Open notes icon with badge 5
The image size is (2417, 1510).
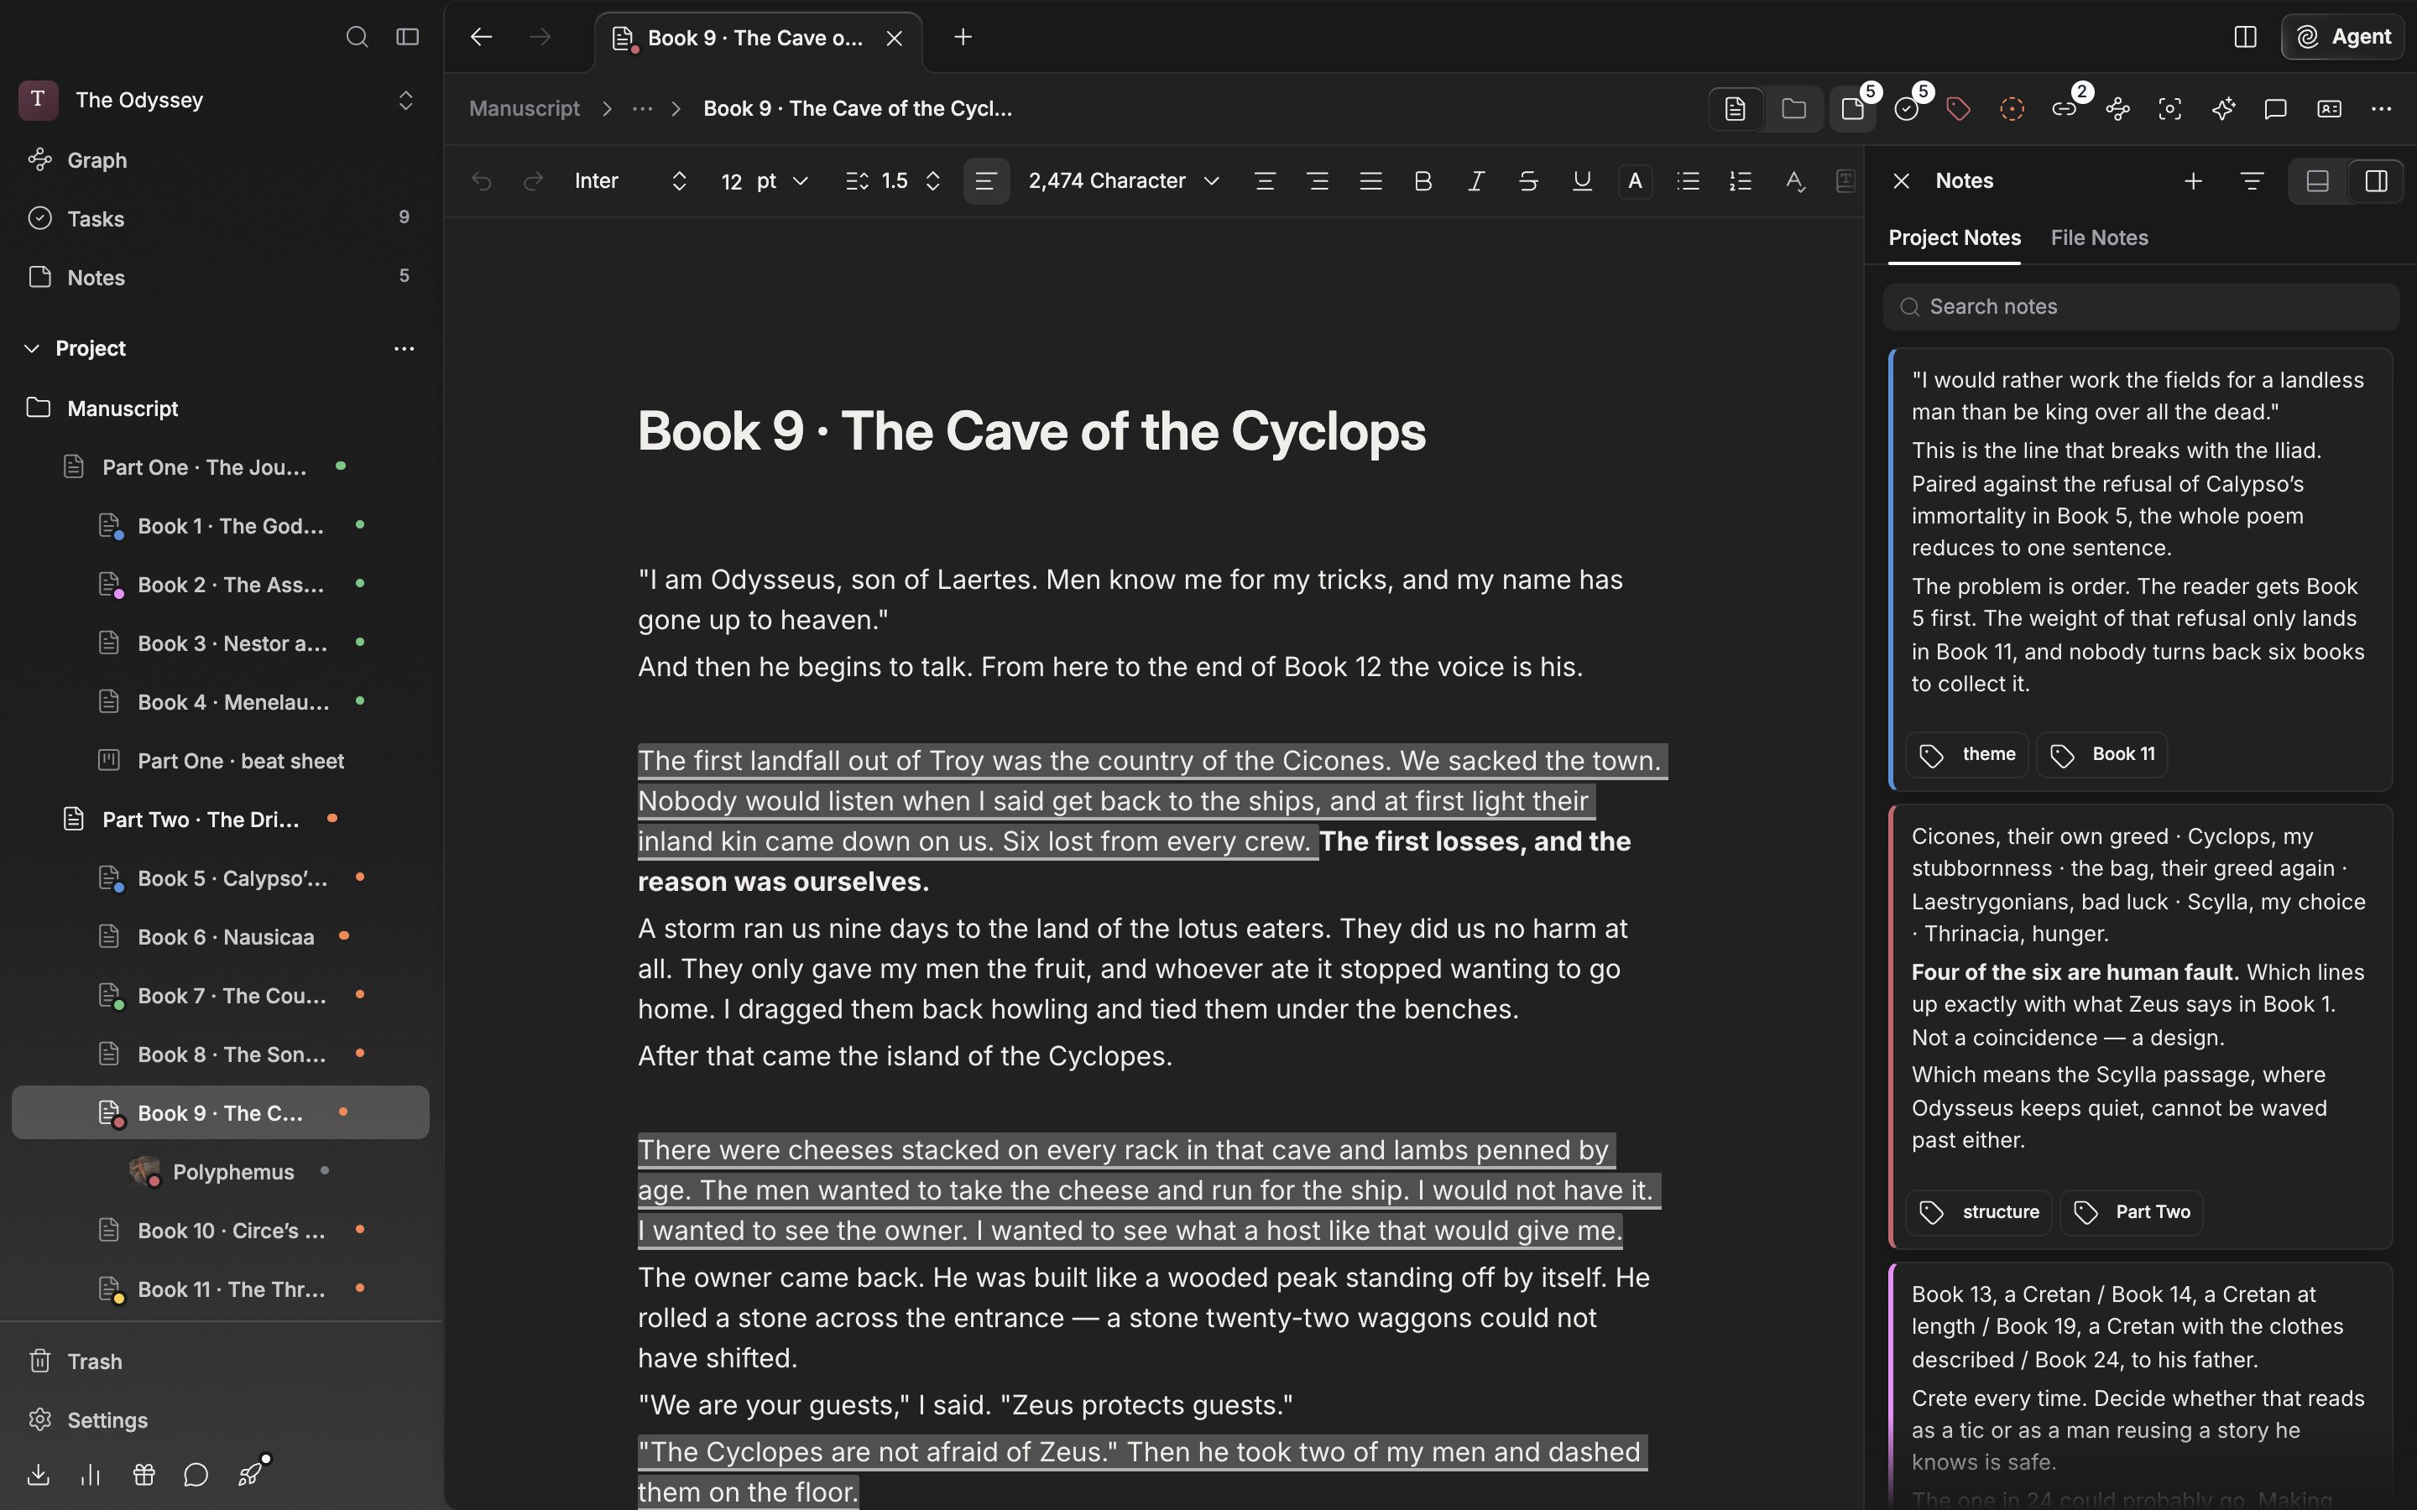[1853, 109]
